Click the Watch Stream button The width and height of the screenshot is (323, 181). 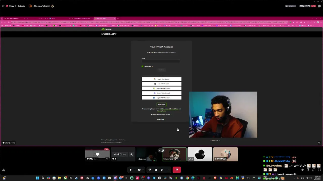120,154
